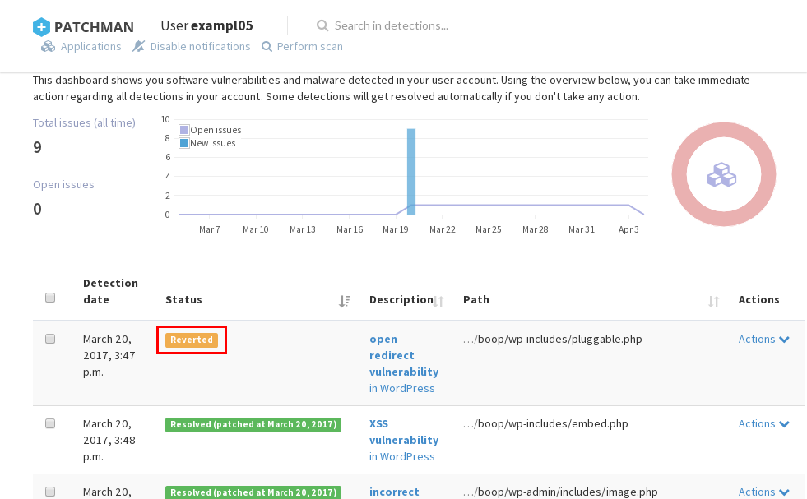This screenshot has width=807, height=499.
Task: Click the Disable notifications bell icon
Action: 138,47
